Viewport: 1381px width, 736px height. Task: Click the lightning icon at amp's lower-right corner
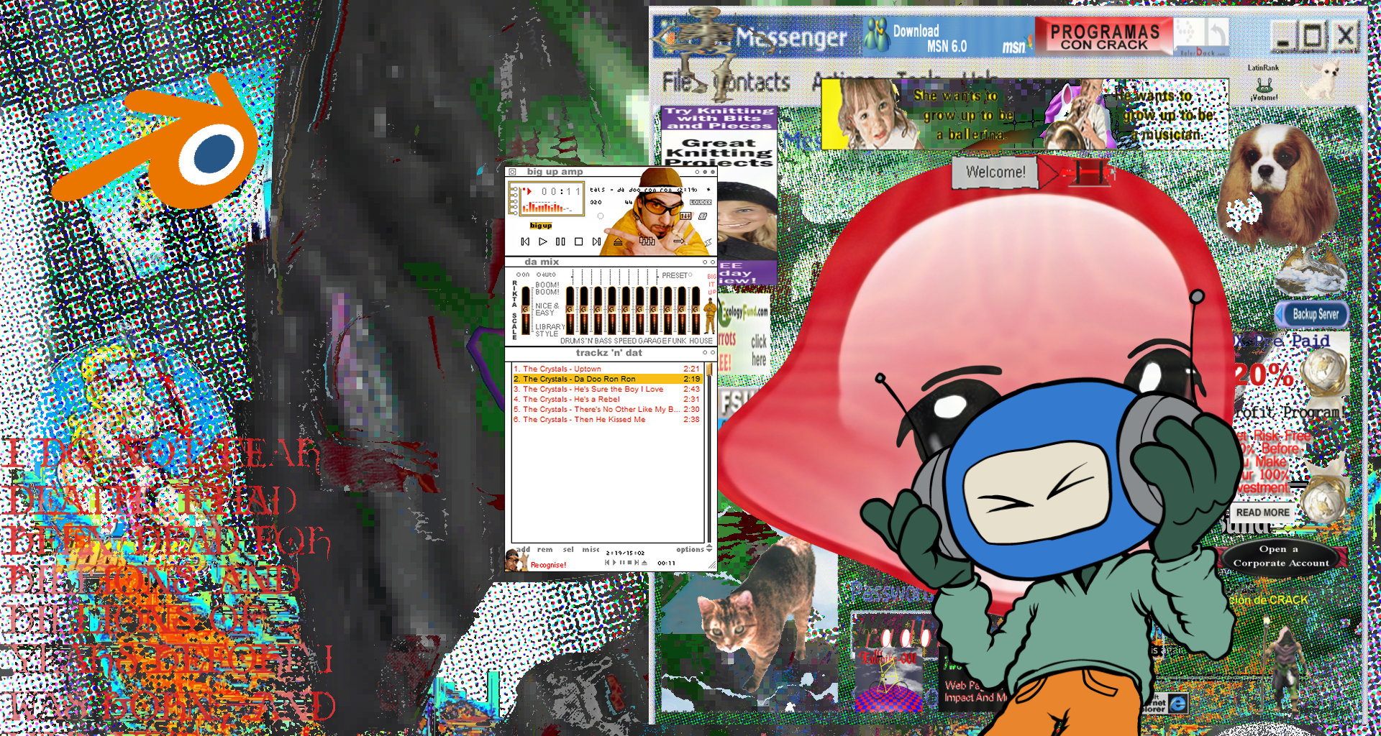(x=708, y=243)
